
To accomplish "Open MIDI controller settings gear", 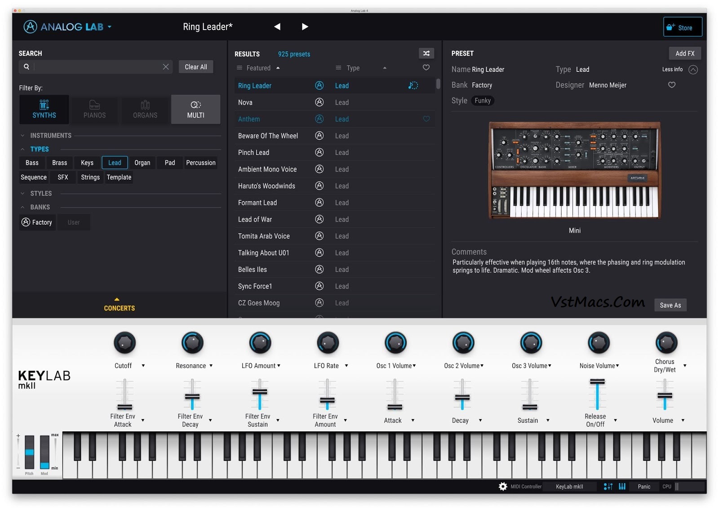I will click(503, 486).
